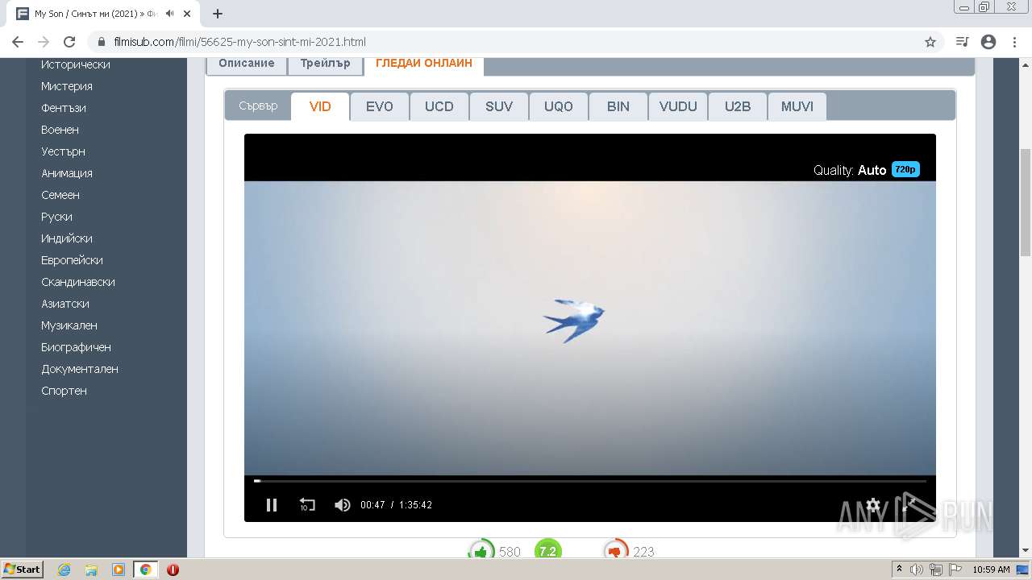Open the Описание tab
The height and width of the screenshot is (580, 1032).
coord(247,64)
